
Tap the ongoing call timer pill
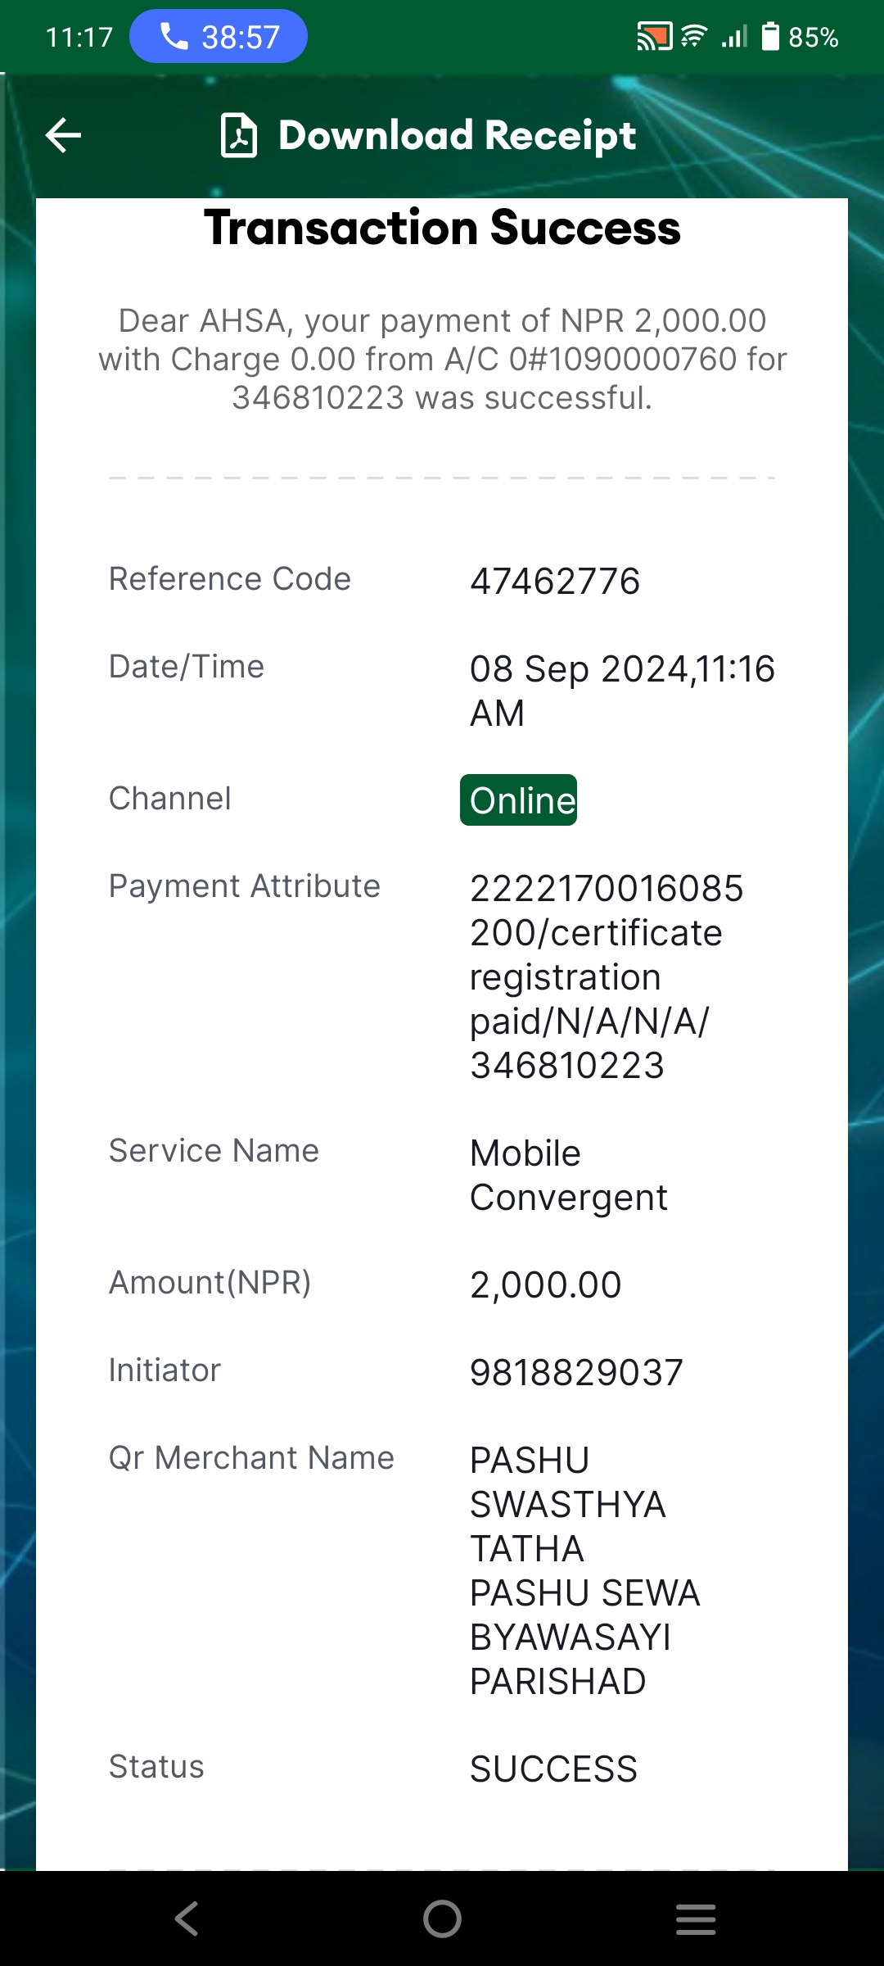[219, 36]
